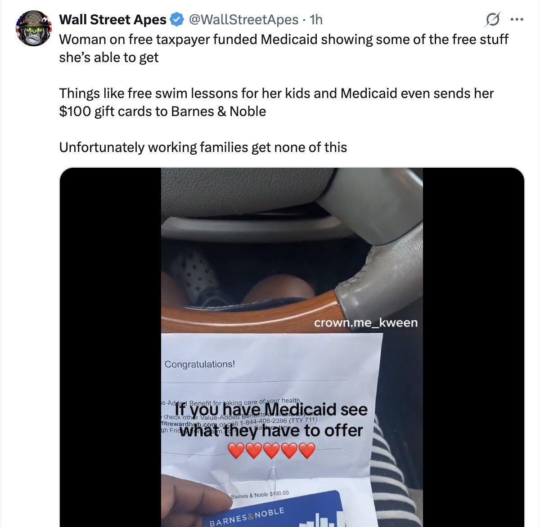The height and width of the screenshot is (527, 540).
Task: Click the "If you have Medicaid see" caption
Action: [271, 410]
